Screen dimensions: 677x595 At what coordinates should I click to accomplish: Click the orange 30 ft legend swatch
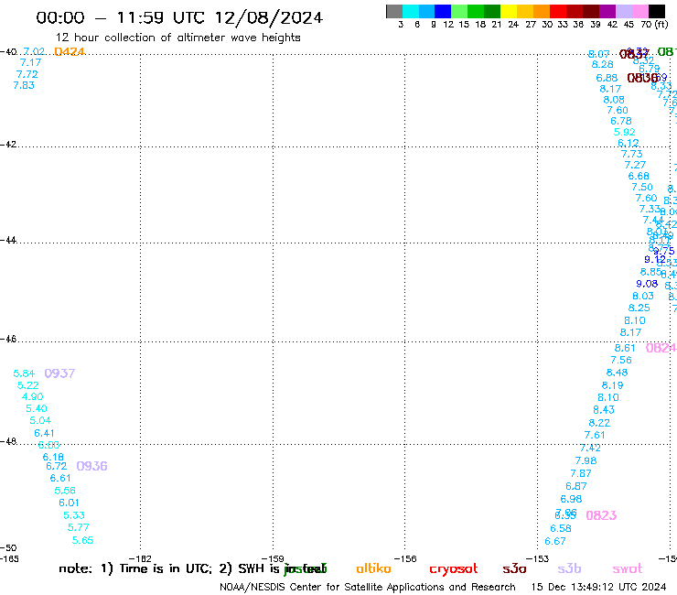tap(542, 11)
